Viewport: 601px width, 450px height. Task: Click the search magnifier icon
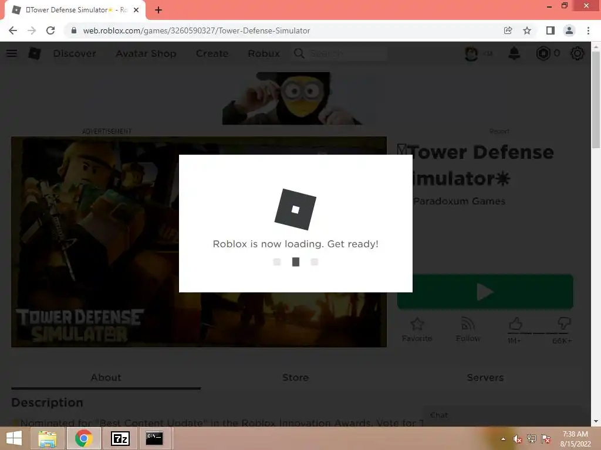[x=299, y=53]
